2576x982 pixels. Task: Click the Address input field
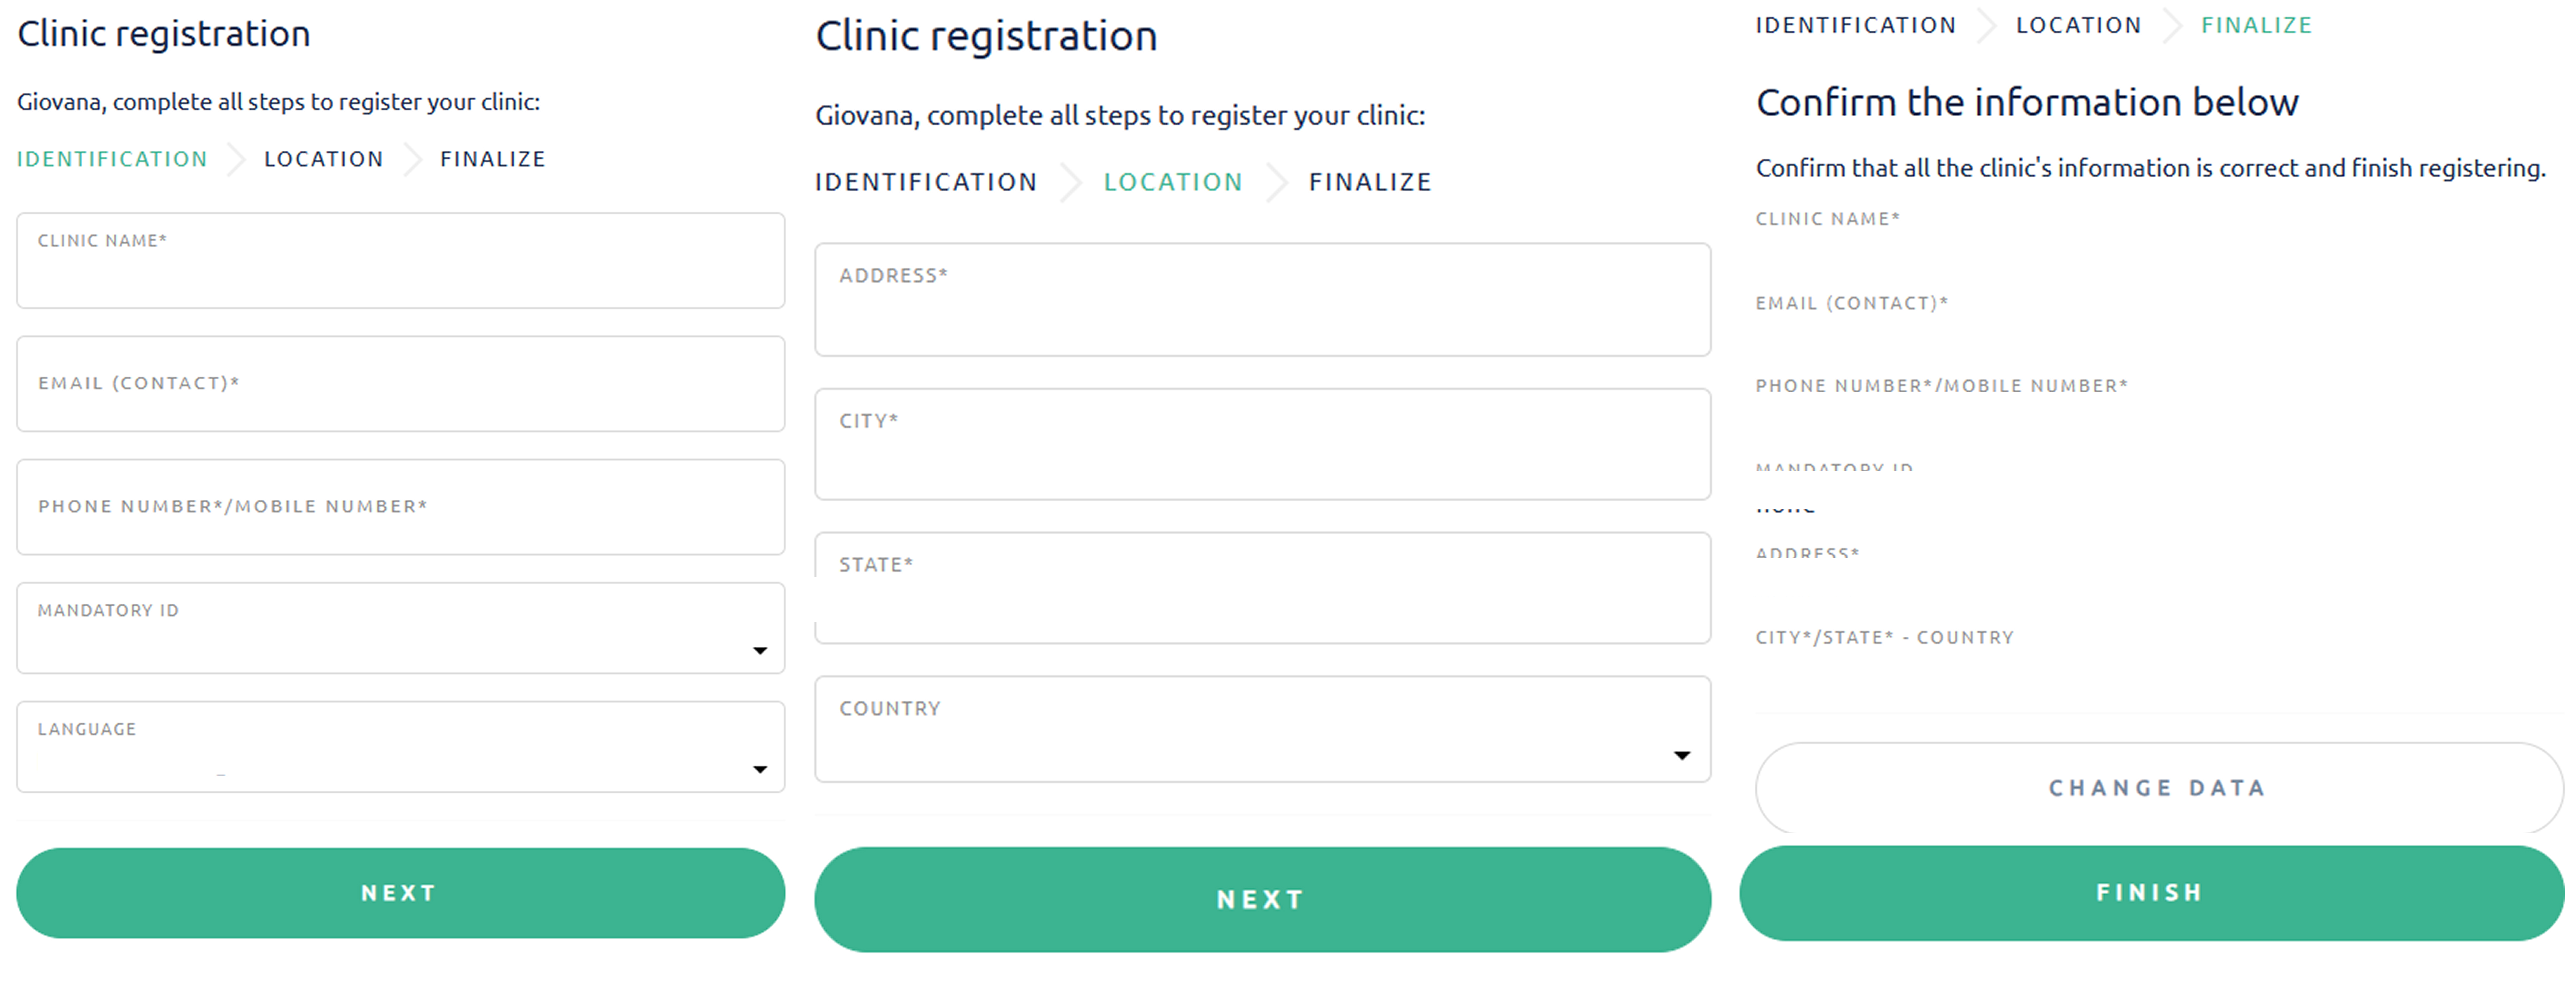1262,300
